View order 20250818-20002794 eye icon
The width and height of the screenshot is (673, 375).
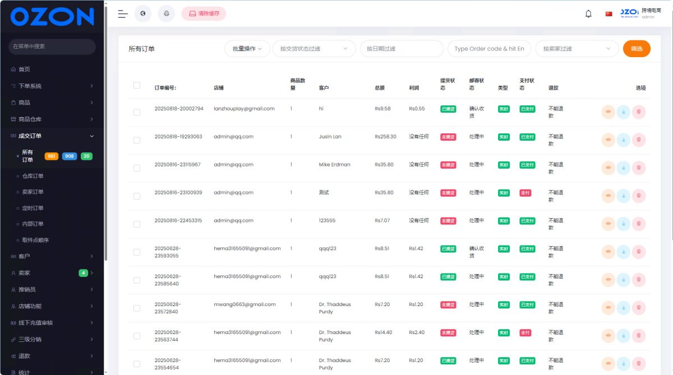point(609,112)
